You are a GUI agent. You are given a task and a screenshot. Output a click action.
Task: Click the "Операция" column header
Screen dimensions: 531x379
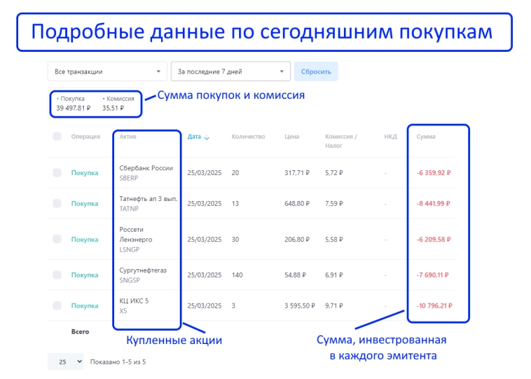tap(85, 137)
